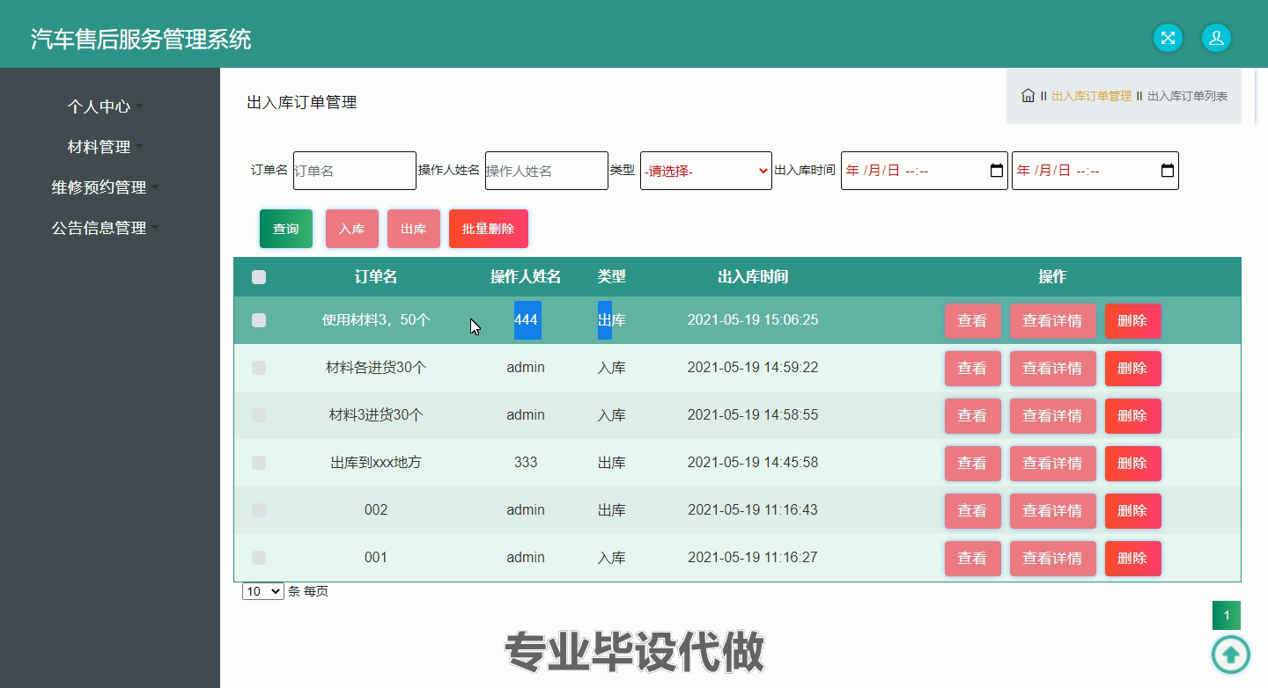Click the 类型 column header
This screenshot has height=688, width=1268.
(x=612, y=276)
